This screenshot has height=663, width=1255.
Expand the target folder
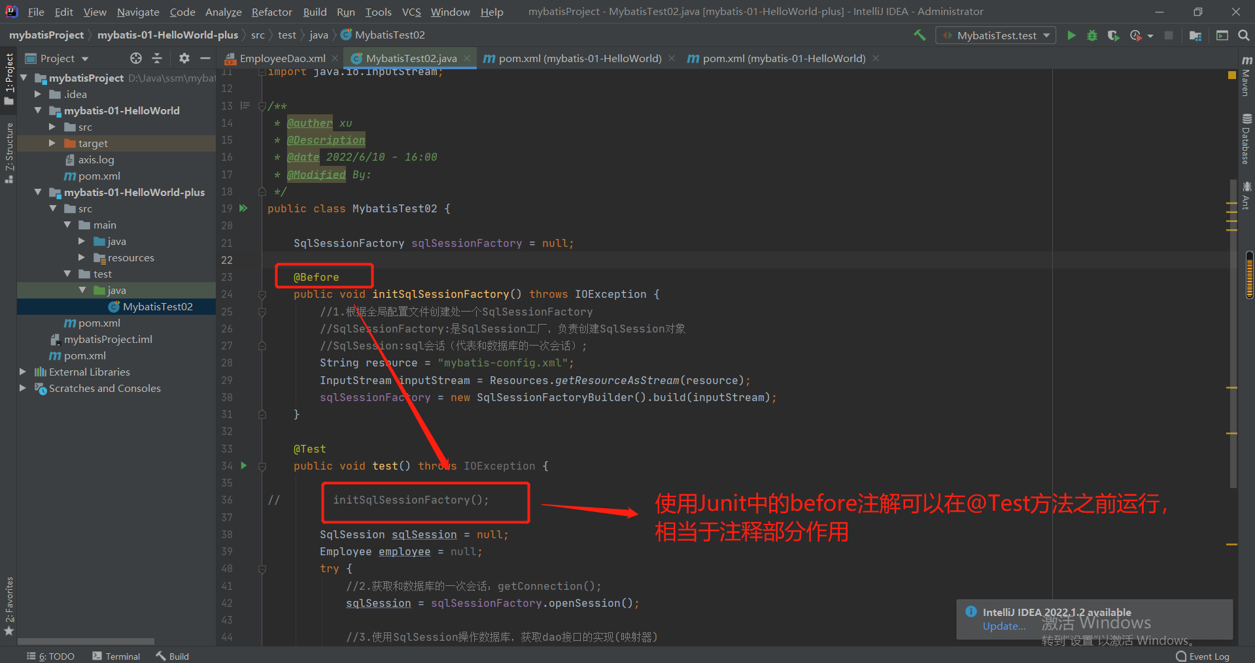point(52,143)
